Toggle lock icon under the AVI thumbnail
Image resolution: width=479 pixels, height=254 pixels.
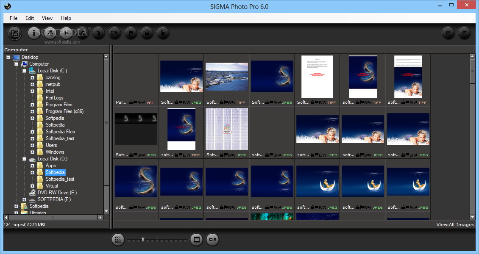[131, 102]
